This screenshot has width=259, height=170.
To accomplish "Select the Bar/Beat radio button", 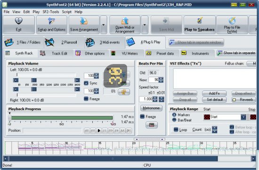I will coord(174,120).
